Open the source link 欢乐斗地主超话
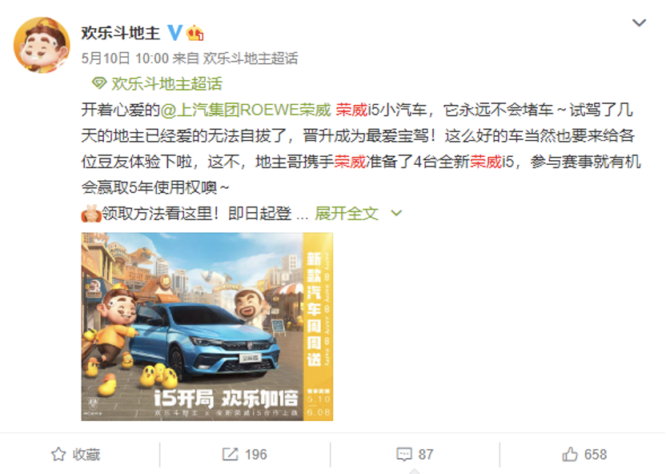 (251, 58)
